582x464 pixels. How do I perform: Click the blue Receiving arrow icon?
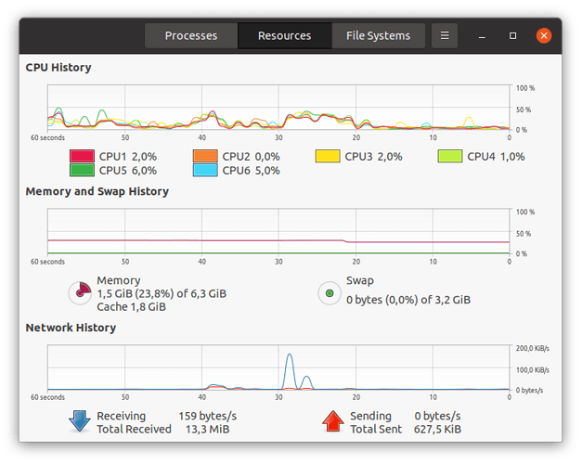point(80,421)
